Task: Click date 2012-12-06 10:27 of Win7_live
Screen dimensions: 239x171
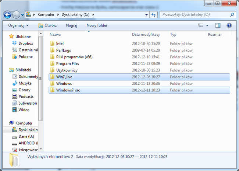Action: coord(146,77)
